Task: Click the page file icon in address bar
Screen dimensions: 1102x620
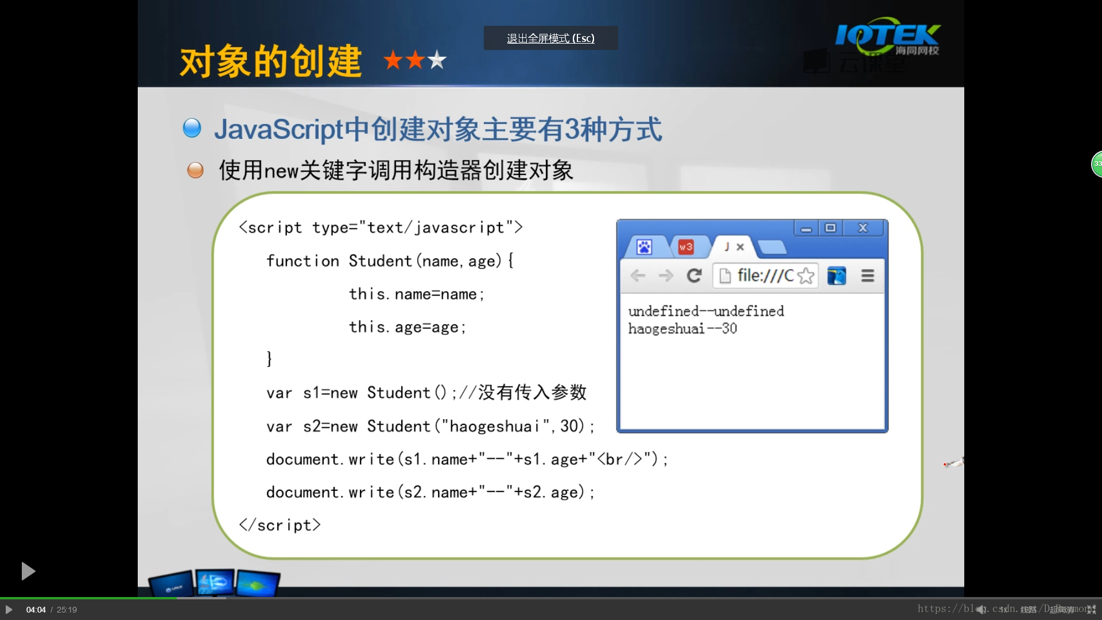Action: 725,276
